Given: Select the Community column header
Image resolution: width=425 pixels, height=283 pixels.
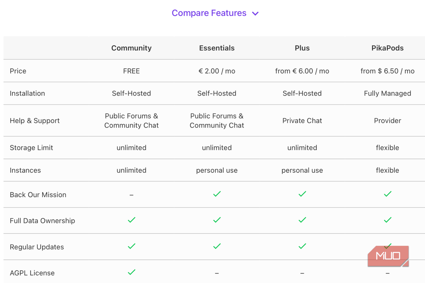Looking at the screenshot, I should tap(131, 48).
